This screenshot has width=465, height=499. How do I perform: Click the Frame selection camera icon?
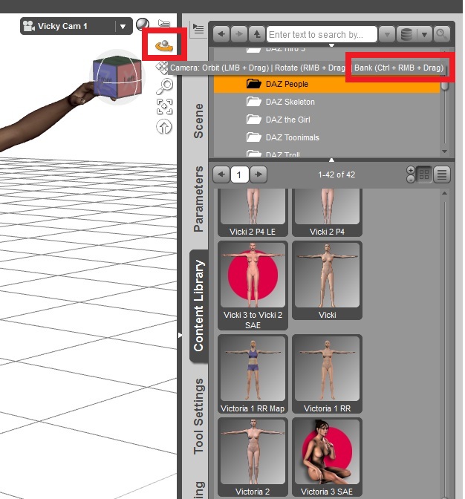click(x=165, y=106)
